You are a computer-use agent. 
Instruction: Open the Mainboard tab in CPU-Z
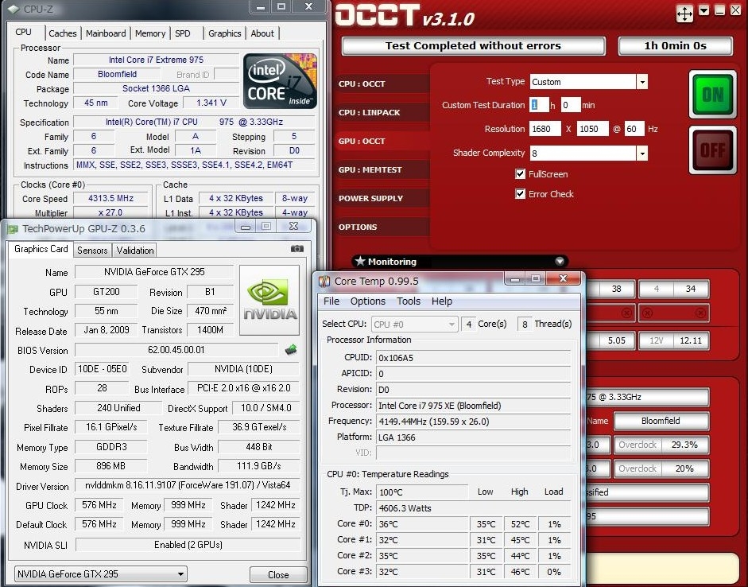106,33
